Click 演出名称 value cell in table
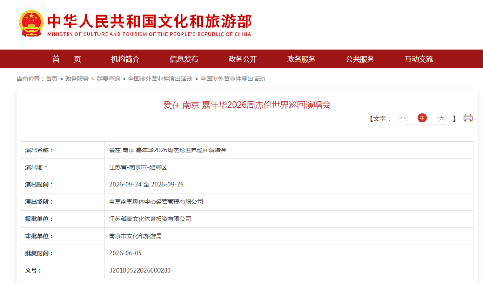 coord(288,150)
